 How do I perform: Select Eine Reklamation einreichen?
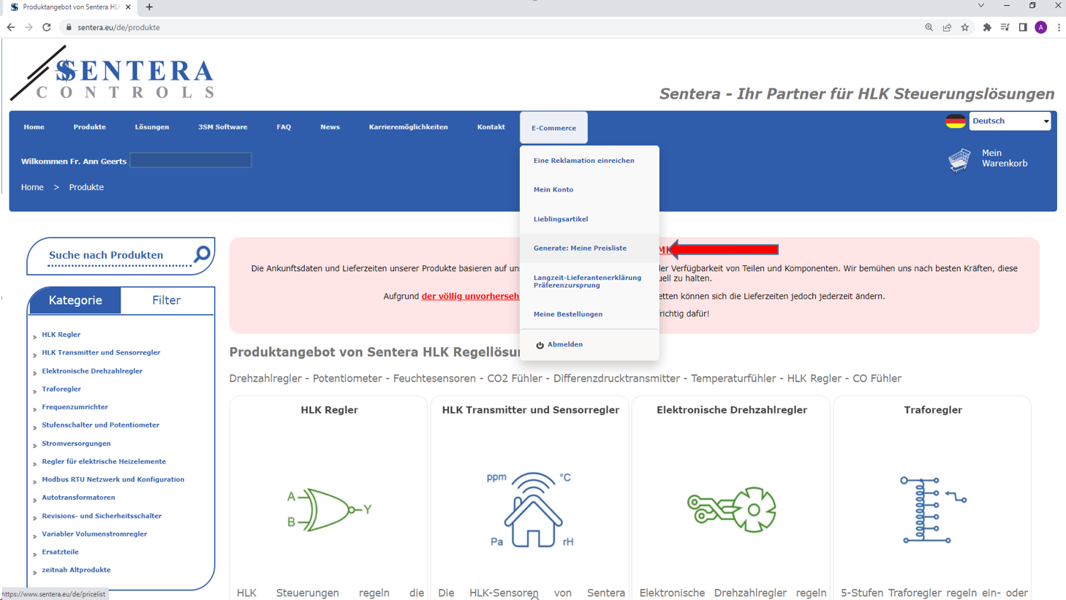583,161
